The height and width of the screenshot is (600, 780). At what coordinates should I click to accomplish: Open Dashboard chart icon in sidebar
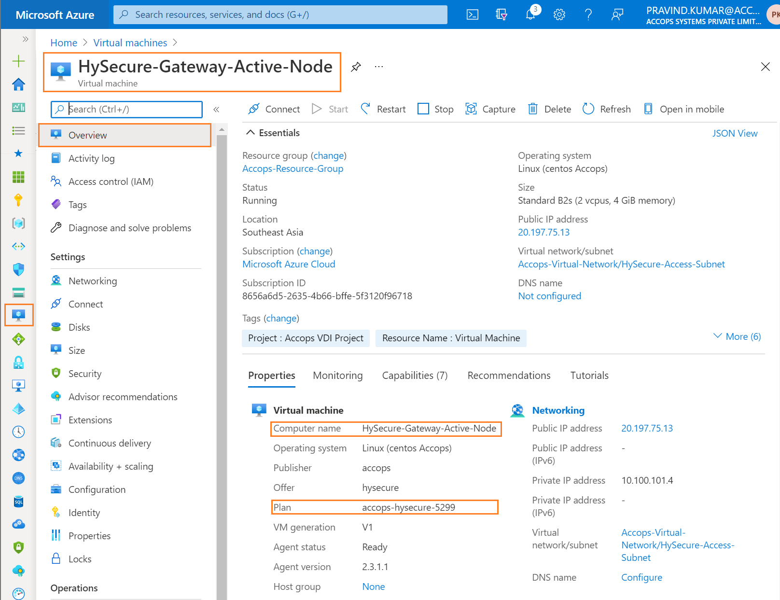[x=18, y=107]
